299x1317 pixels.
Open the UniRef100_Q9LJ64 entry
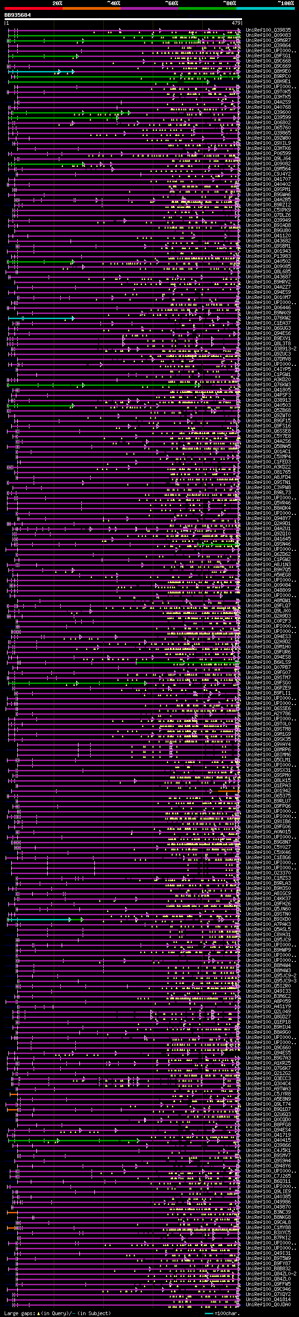point(268,158)
